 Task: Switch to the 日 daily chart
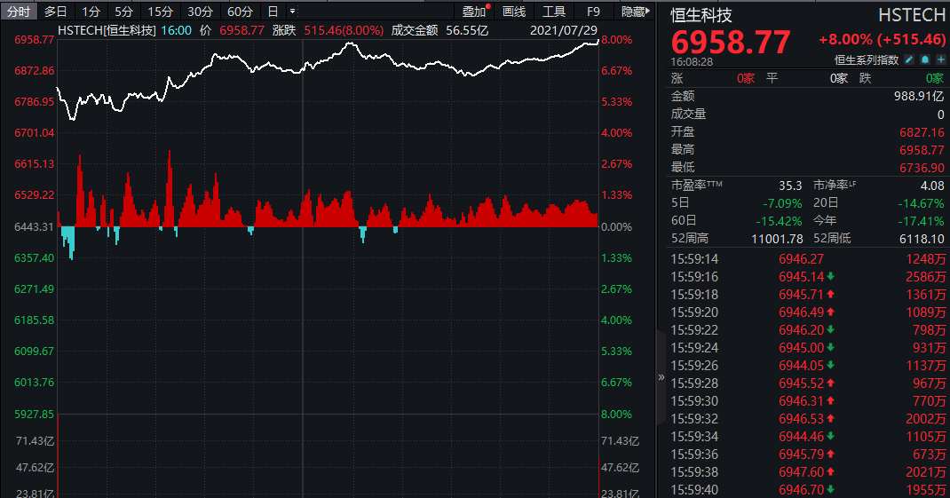click(x=273, y=11)
